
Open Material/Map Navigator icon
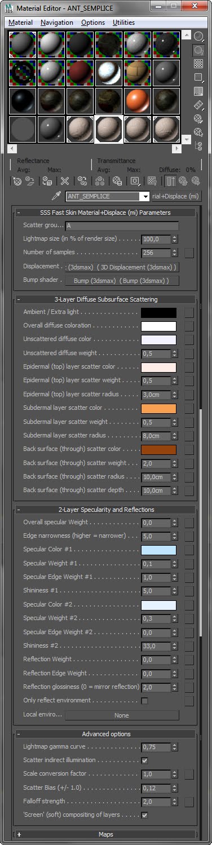pos(198,146)
